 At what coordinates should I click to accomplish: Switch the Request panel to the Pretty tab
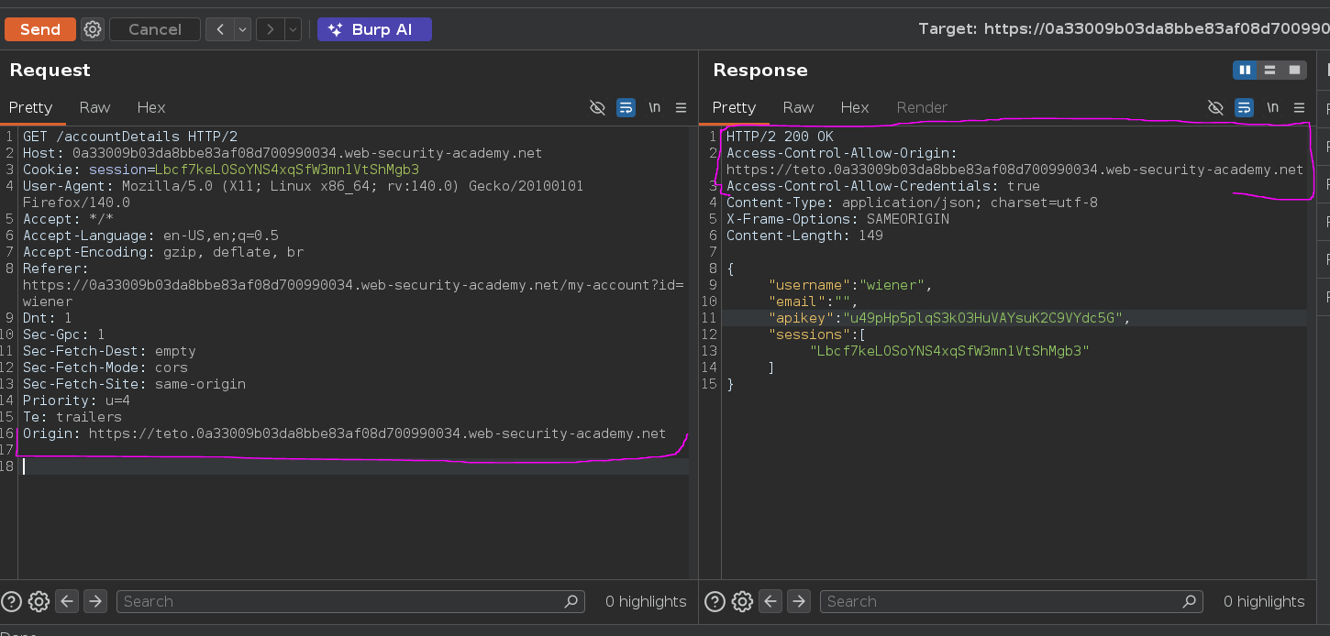30,107
